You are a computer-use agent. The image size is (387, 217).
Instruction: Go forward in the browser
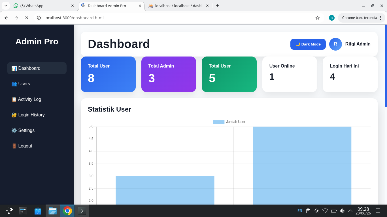click(x=16, y=18)
